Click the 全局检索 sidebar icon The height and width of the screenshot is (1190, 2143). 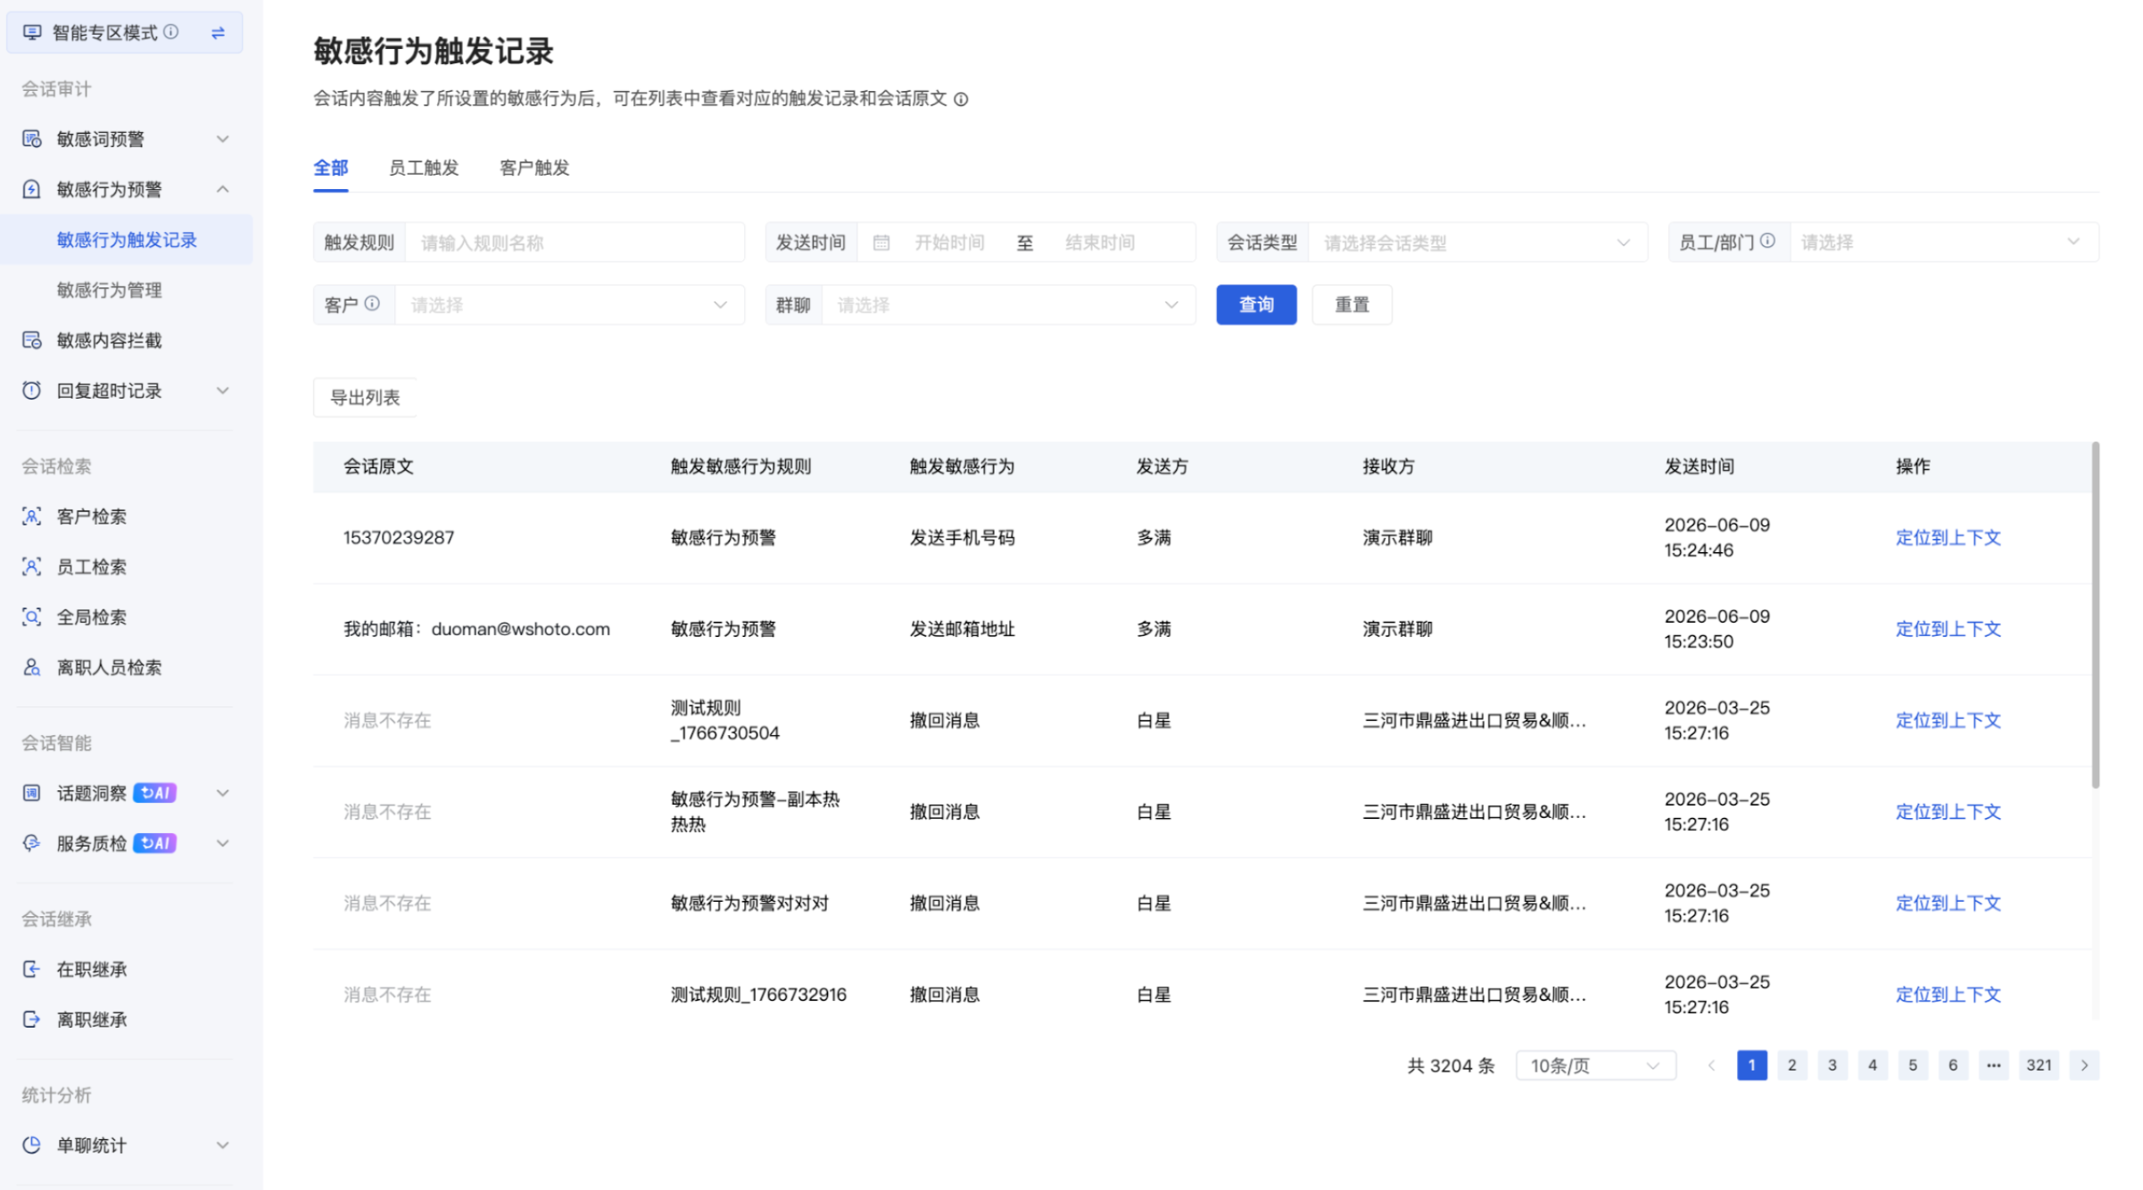tap(32, 617)
